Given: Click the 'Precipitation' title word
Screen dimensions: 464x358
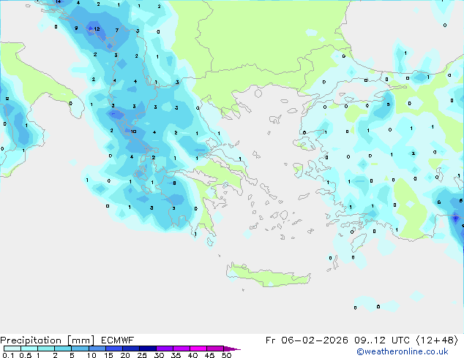Looking at the screenshot, I should tap(31, 340).
